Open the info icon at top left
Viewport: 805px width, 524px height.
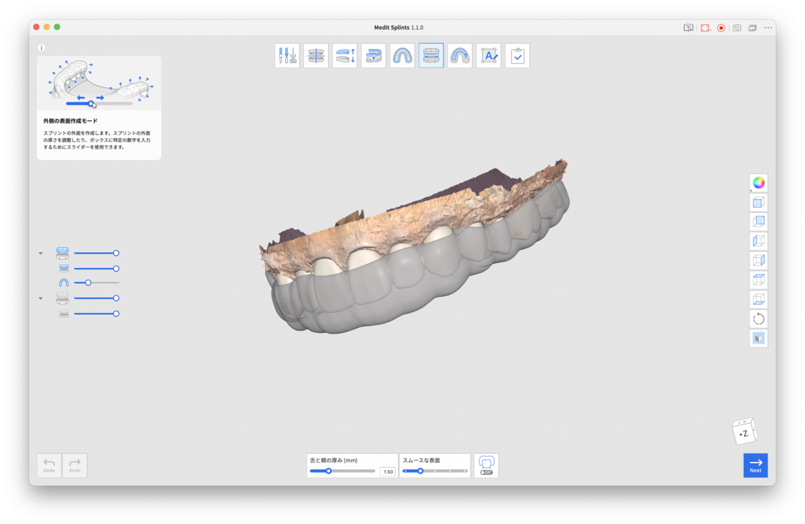pos(42,48)
